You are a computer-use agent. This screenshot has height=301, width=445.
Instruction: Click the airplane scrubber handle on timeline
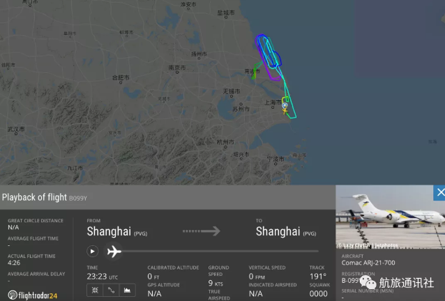point(114,251)
